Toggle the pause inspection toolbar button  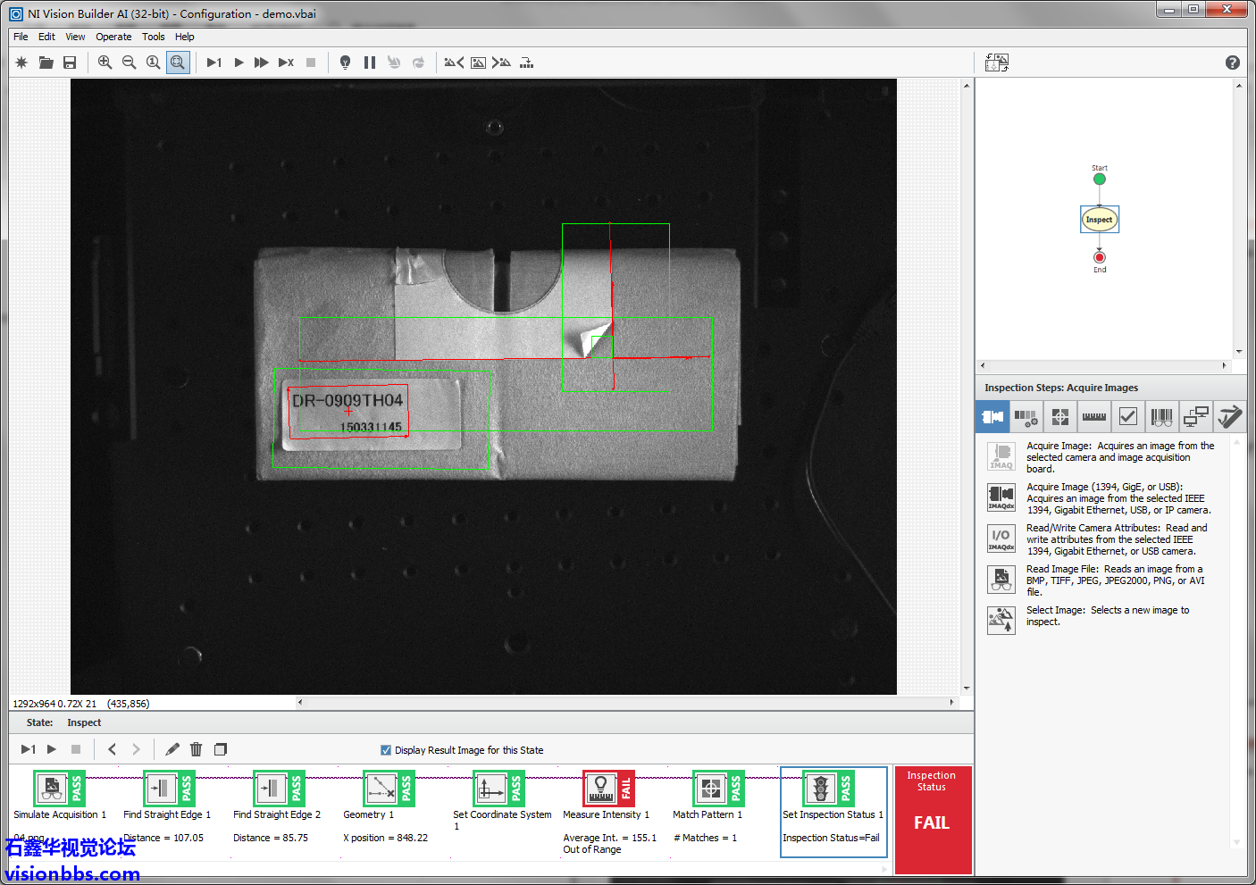[370, 63]
